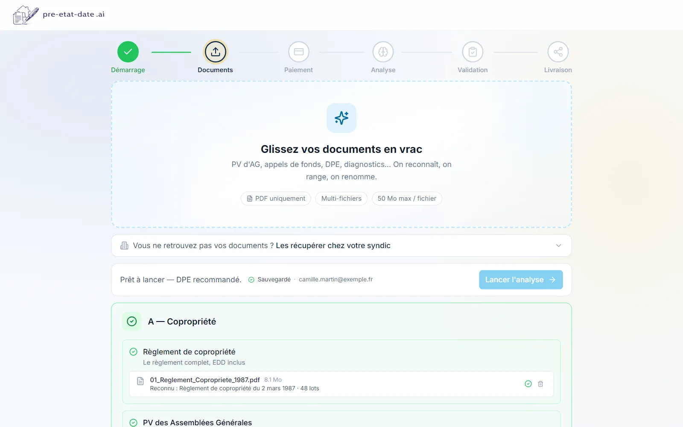Select the Analyse brain step icon
Viewport: 683px width, 427px height.
tap(383, 52)
